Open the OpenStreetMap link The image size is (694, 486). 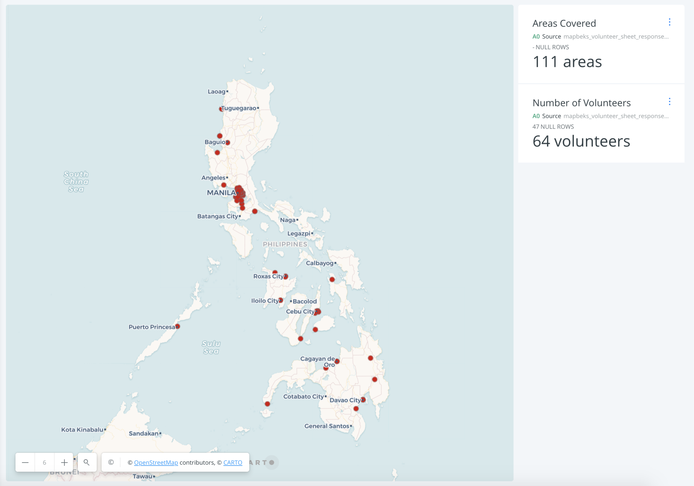click(x=156, y=463)
